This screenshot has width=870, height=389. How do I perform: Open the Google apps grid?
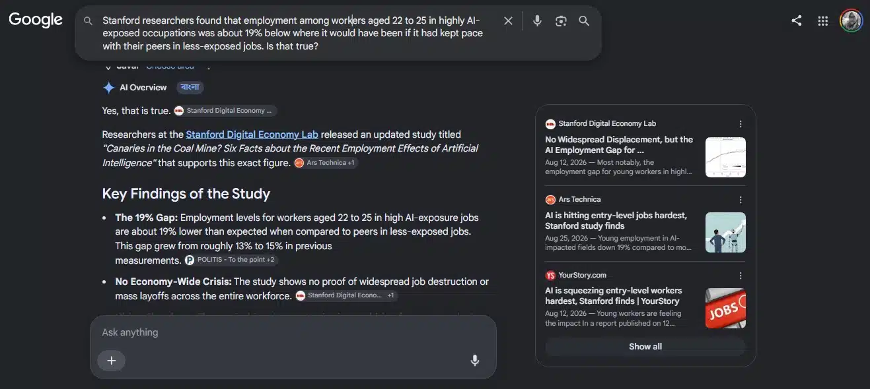click(x=823, y=21)
